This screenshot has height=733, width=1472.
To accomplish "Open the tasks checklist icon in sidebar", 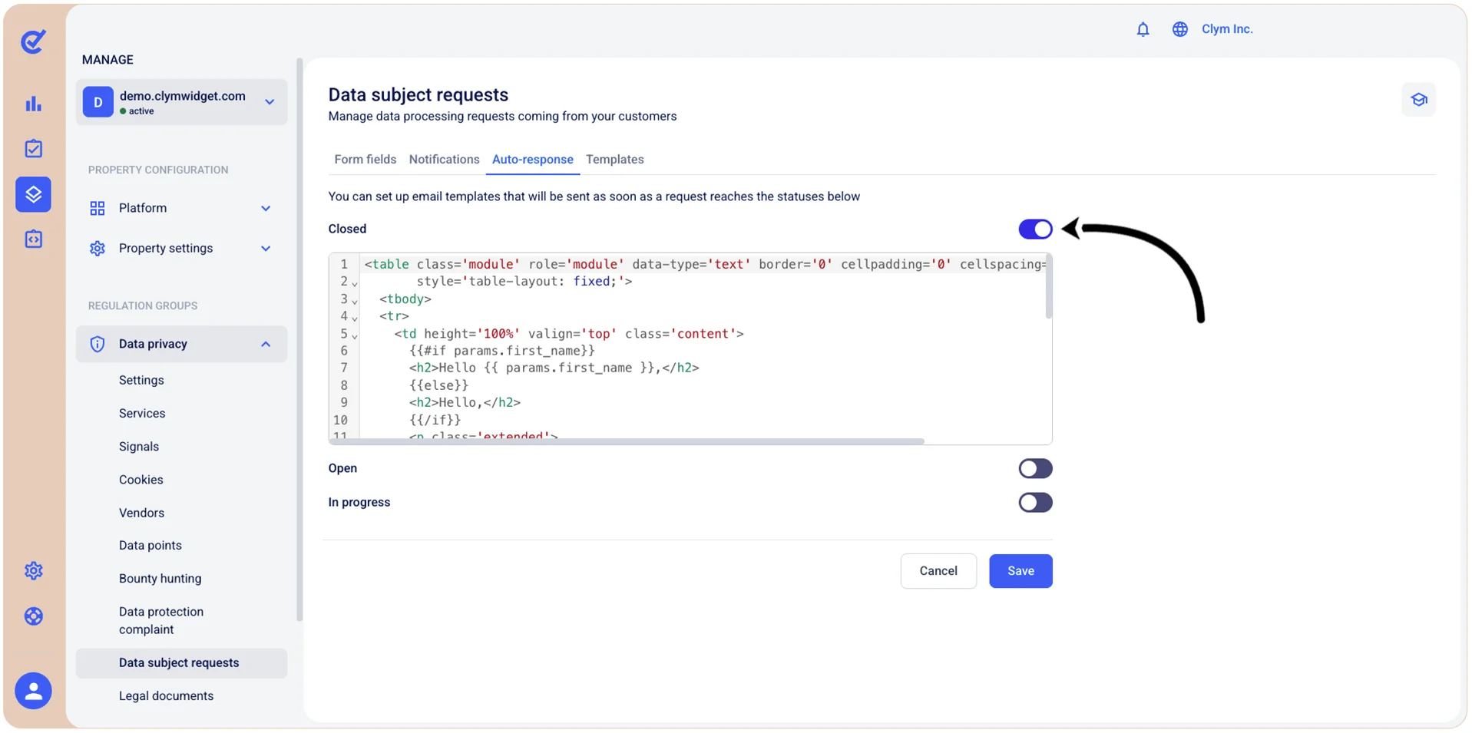I will coord(33,148).
